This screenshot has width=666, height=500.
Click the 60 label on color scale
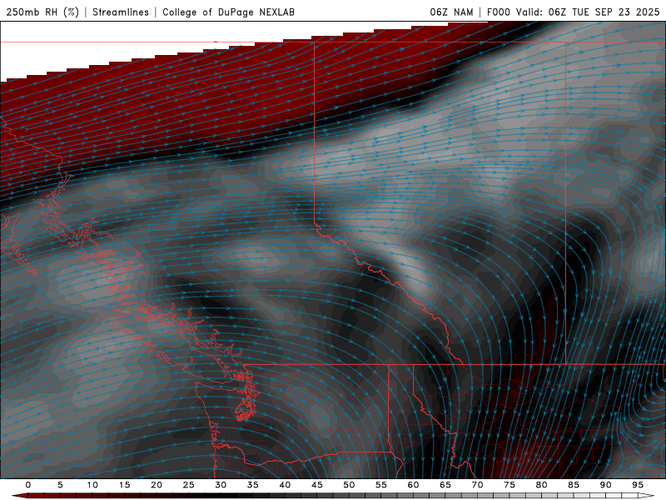coord(413,485)
